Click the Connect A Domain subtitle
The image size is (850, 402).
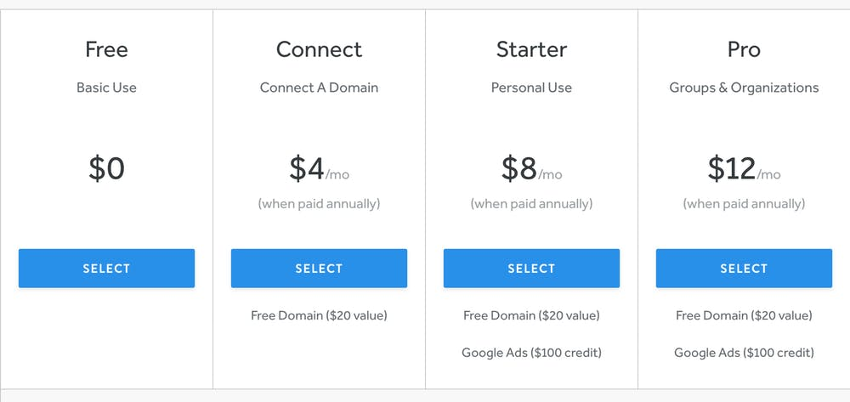point(319,88)
